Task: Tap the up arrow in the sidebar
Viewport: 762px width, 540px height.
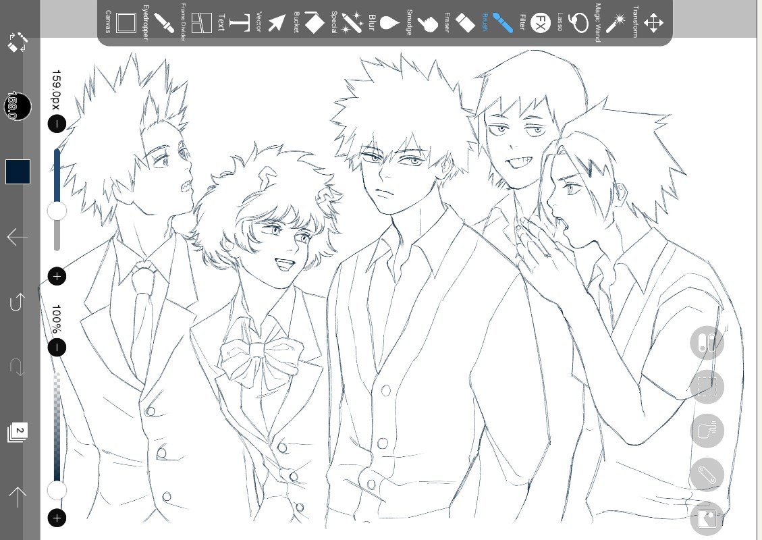Action: (x=18, y=497)
